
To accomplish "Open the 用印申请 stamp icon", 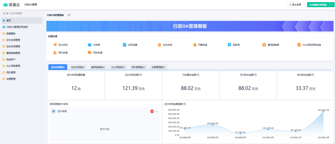I will tap(55, 52).
